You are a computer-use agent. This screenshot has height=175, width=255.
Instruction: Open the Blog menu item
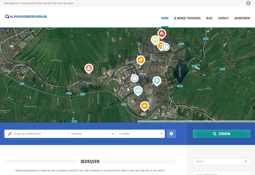click(209, 18)
